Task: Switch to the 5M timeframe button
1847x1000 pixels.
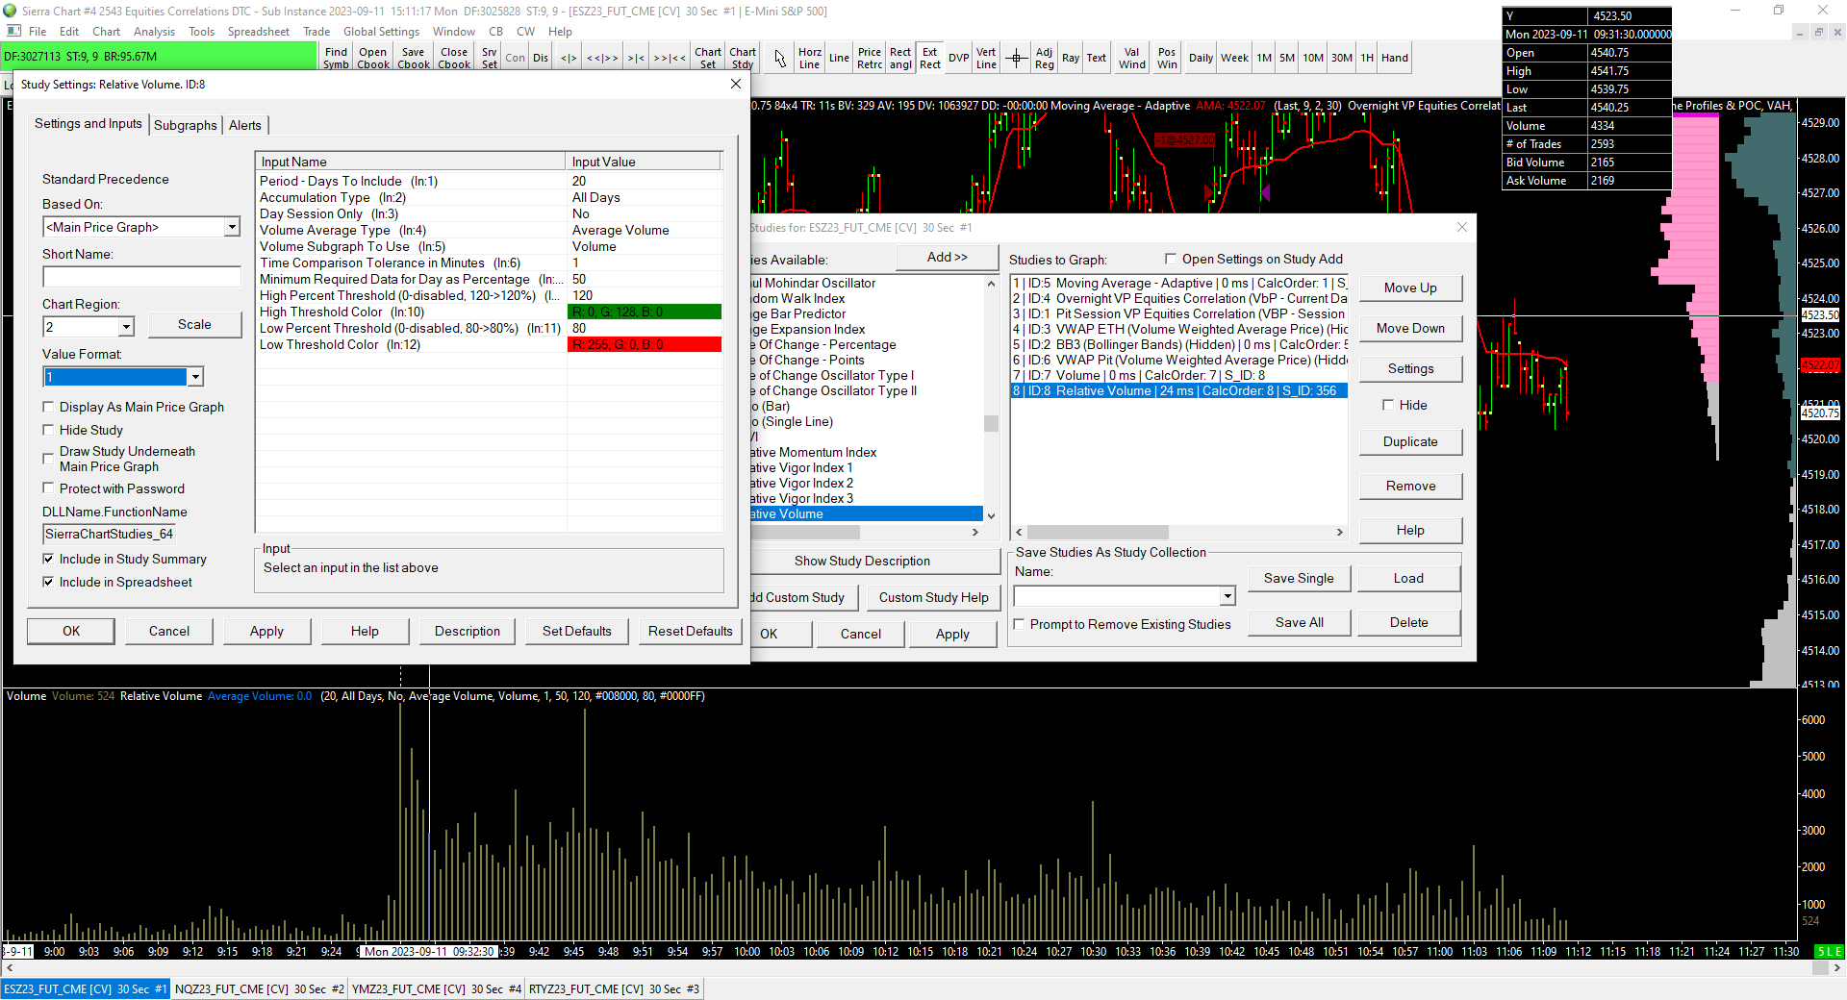Action: [1286, 59]
